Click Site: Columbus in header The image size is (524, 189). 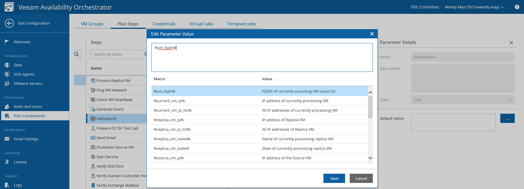pyautogui.click(x=425, y=7)
